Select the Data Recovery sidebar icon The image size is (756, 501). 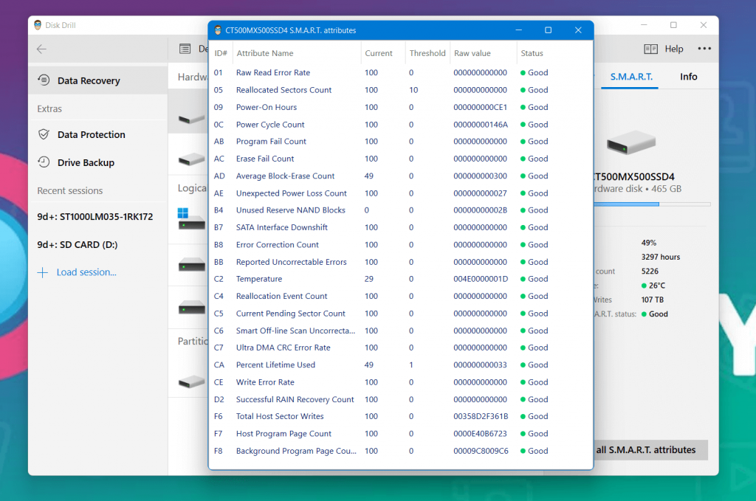43,80
